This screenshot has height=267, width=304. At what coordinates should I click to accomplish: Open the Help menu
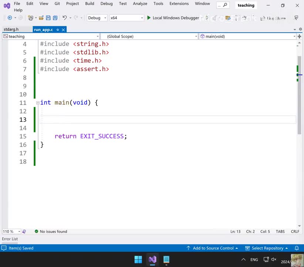(x=18, y=10)
